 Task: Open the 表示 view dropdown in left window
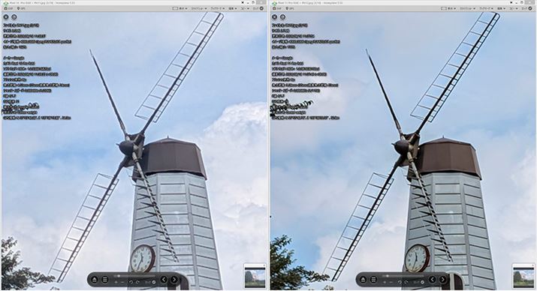tap(180, 8)
